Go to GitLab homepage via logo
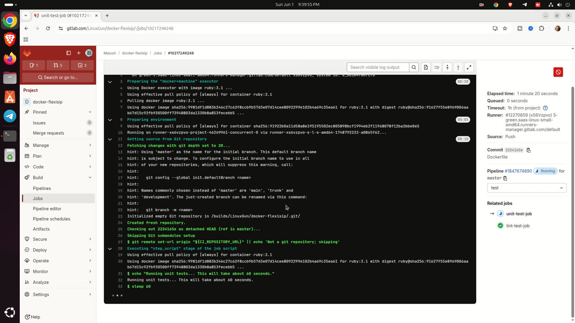This screenshot has height=323, width=575. click(27, 53)
